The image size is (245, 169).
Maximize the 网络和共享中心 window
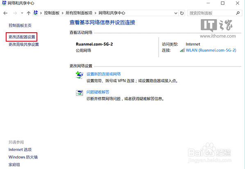222,3
